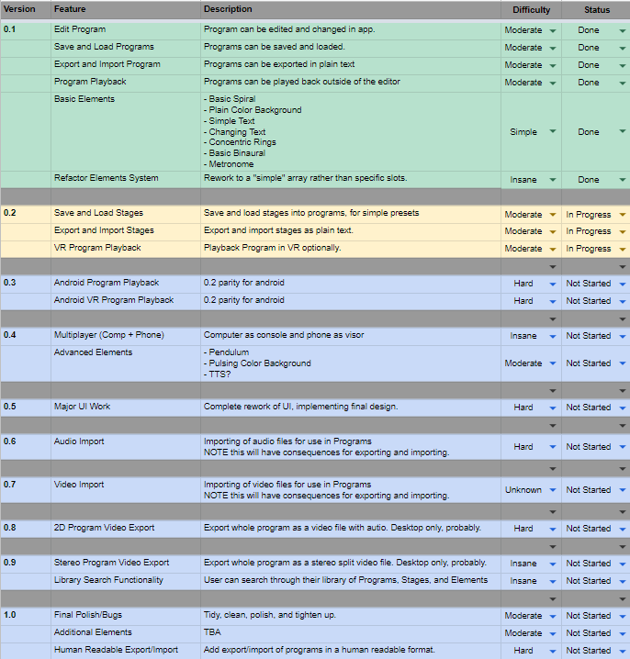This screenshot has width=630, height=659.
Task: Select description 'Programs can be saved and loaded.'
Action: pyautogui.click(x=351, y=48)
